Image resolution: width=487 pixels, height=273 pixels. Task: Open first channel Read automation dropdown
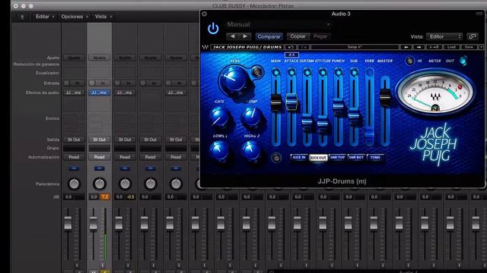[x=74, y=157]
